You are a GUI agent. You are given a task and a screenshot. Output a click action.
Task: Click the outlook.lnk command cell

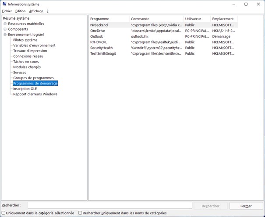point(140,36)
